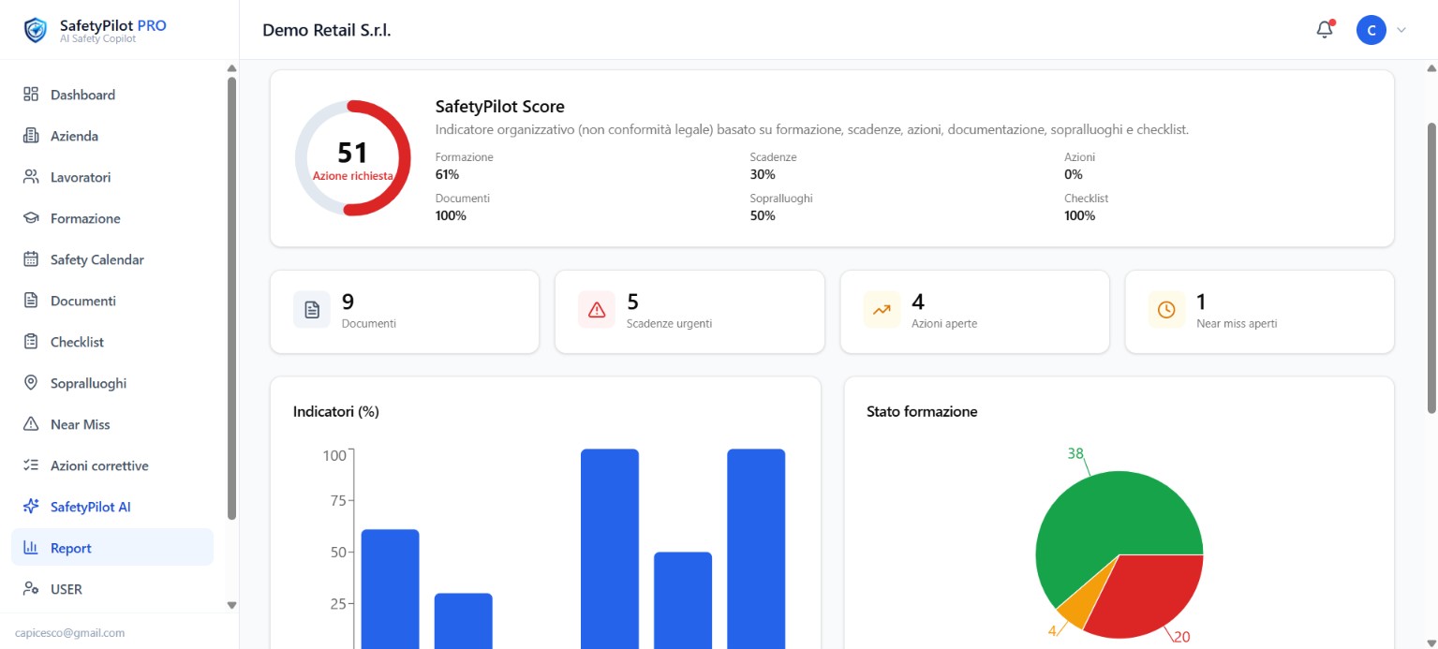The image size is (1438, 649).
Task: Click the Safety Calendar icon
Action: tap(31, 259)
